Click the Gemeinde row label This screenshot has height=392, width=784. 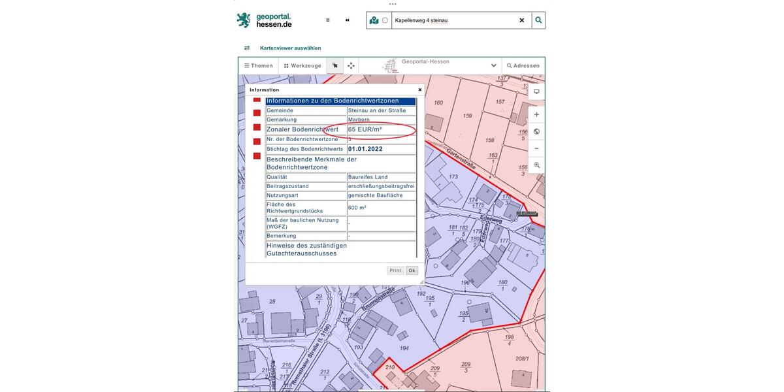(x=280, y=110)
